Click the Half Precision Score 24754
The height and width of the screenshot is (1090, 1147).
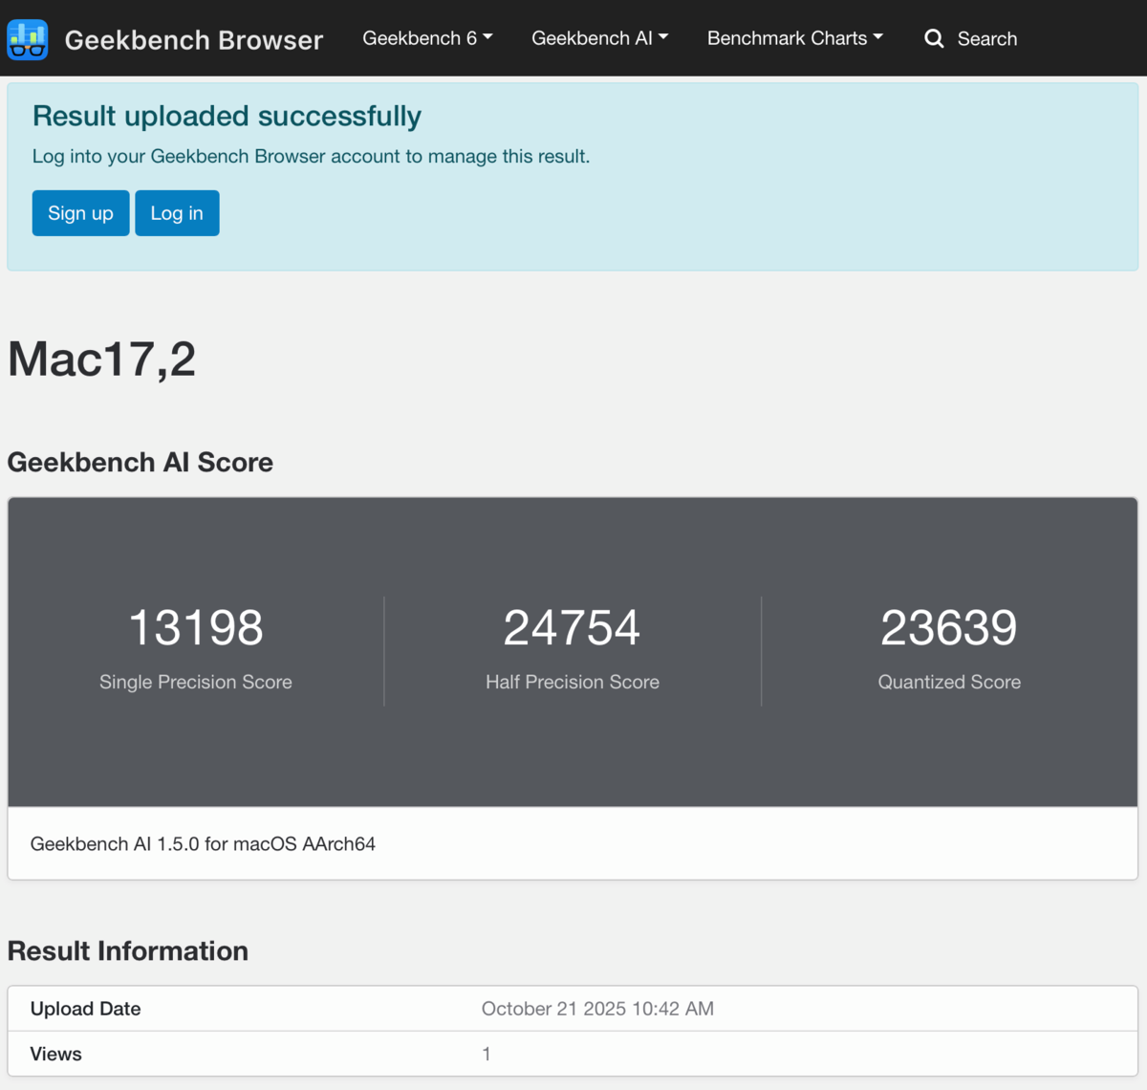click(572, 627)
